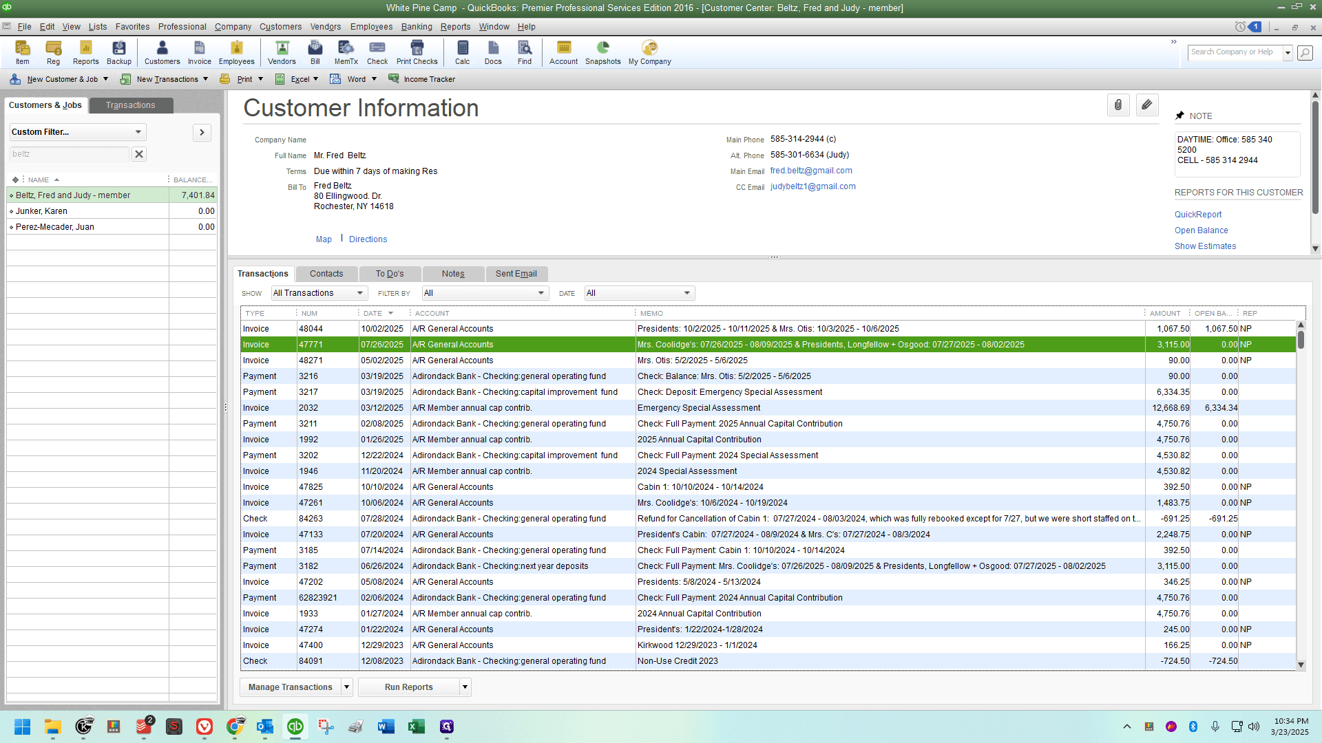Click the attachment paperclip icon

(x=1118, y=105)
